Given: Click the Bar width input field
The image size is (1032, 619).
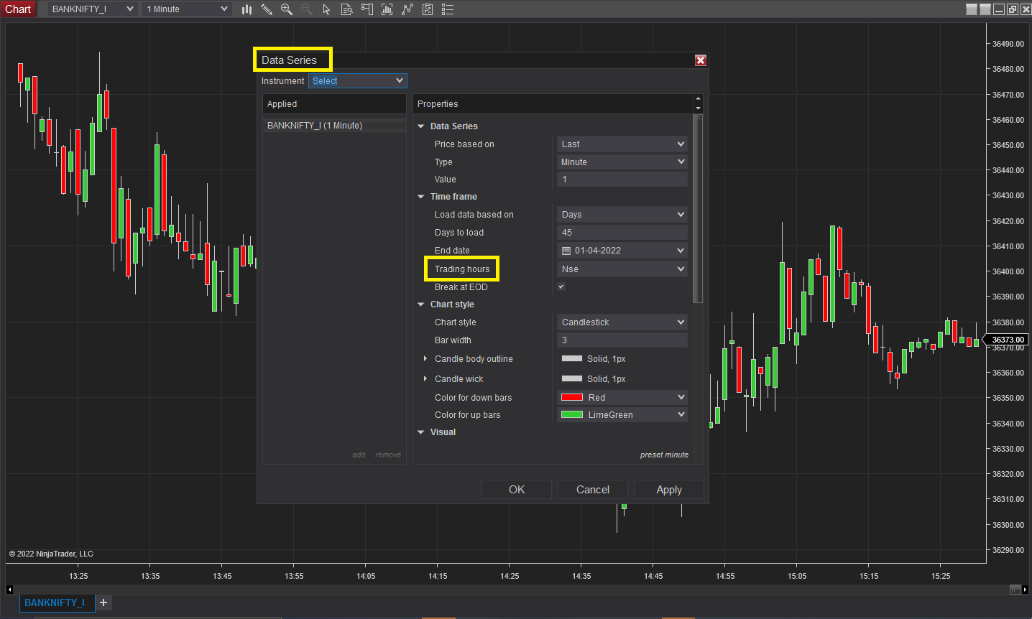Looking at the screenshot, I should tap(622, 340).
